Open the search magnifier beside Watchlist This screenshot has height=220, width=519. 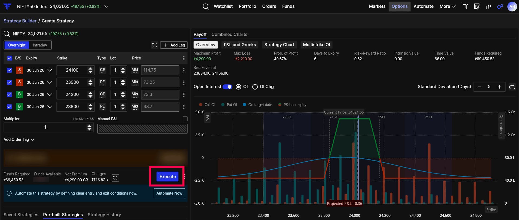[206, 6]
